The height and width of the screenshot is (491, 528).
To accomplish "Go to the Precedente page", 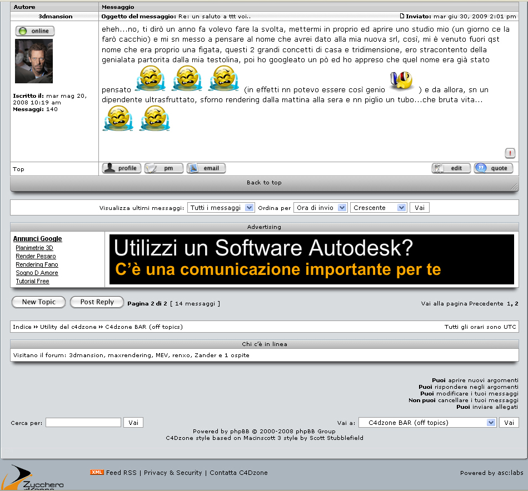I will [486, 304].
